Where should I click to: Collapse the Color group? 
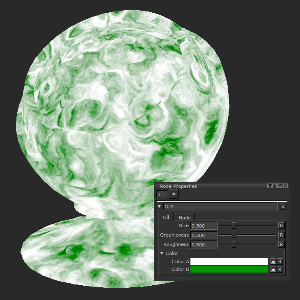point(162,254)
